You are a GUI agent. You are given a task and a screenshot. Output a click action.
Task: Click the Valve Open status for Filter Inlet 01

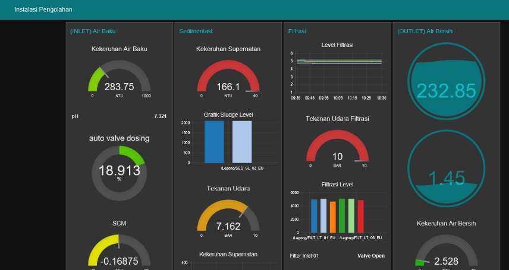tap(371, 256)
